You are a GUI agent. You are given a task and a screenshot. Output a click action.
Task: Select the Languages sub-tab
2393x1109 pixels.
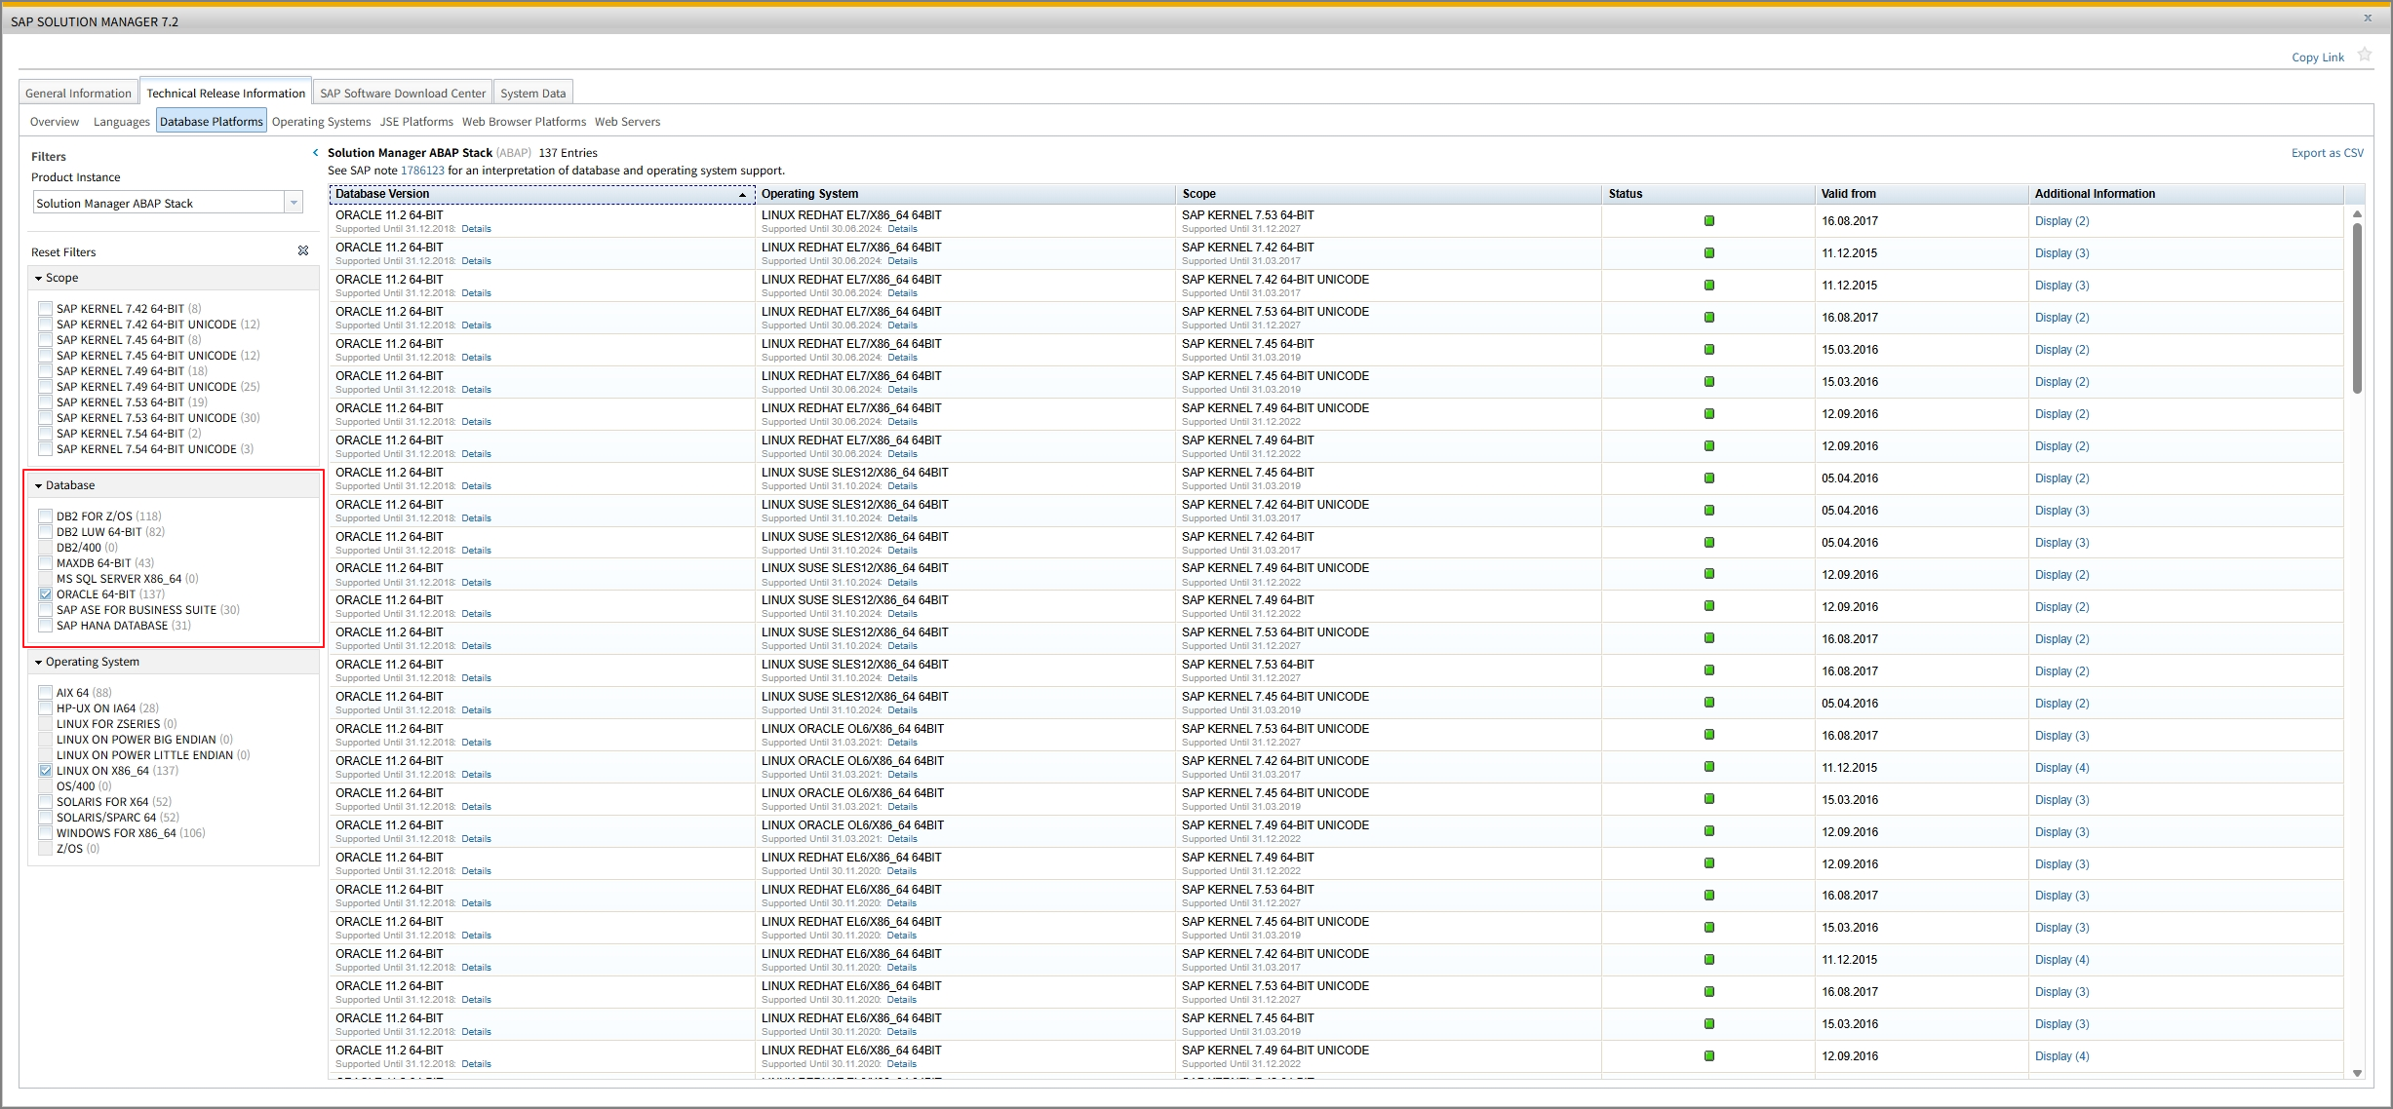click(x=122, y=122)
